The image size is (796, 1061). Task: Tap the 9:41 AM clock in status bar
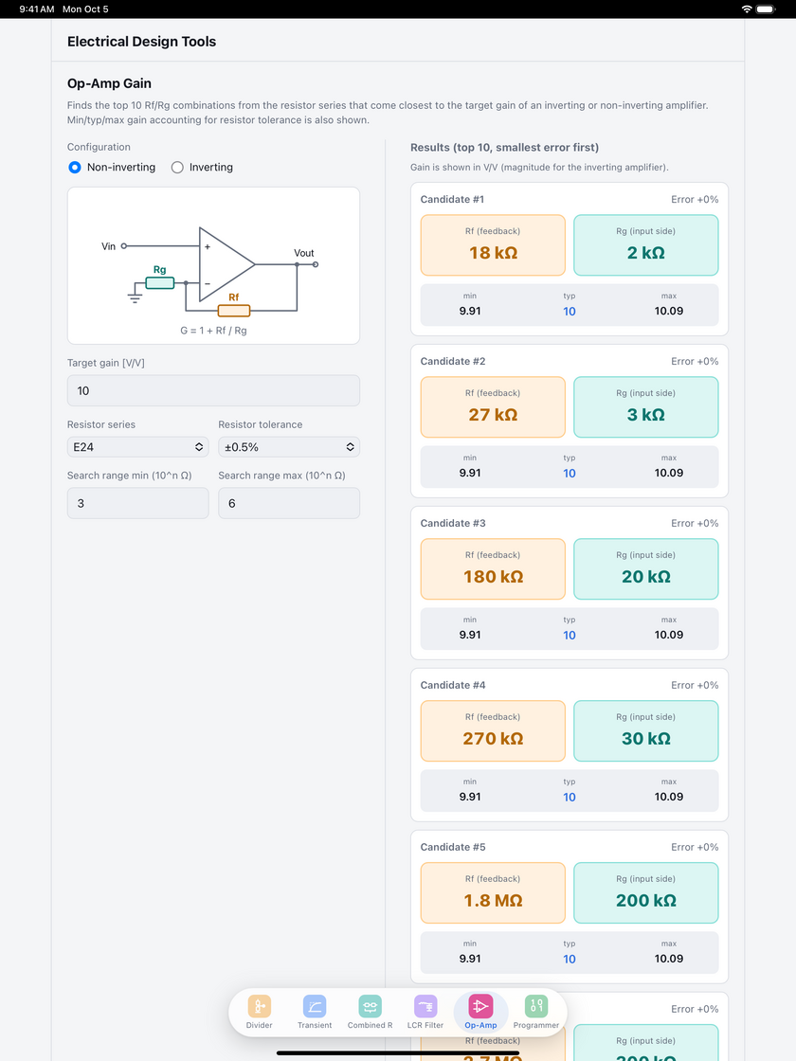pyautogui.click(x=37, y=9)
